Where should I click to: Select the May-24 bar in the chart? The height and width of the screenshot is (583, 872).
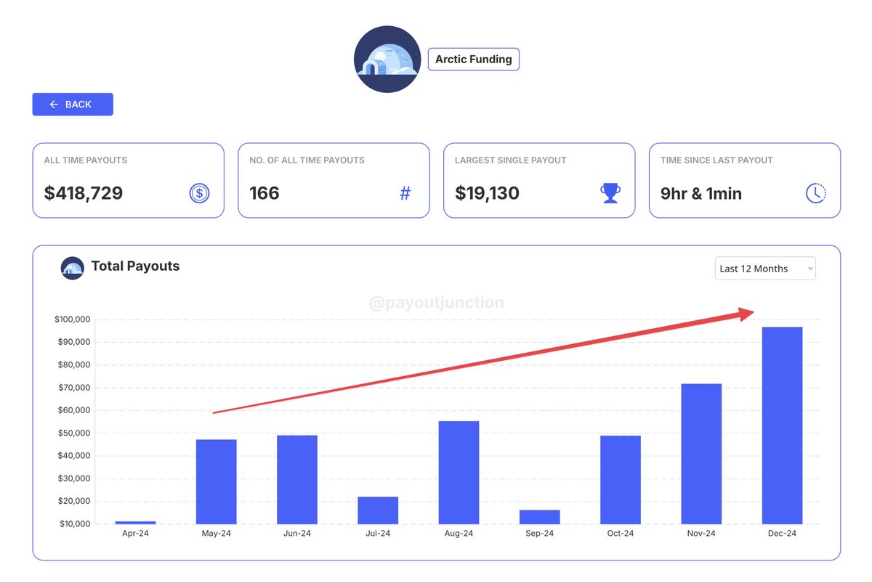[217, 481]
